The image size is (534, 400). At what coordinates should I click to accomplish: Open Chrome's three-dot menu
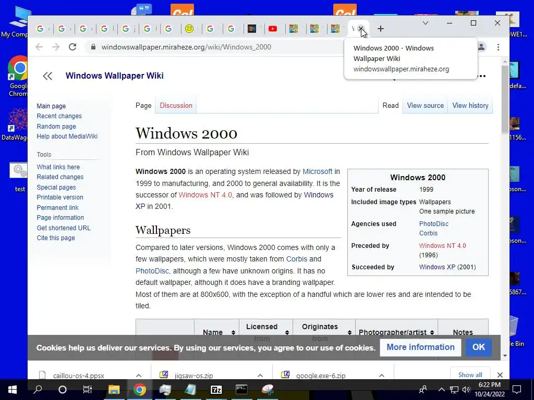(x=498, y=47)
